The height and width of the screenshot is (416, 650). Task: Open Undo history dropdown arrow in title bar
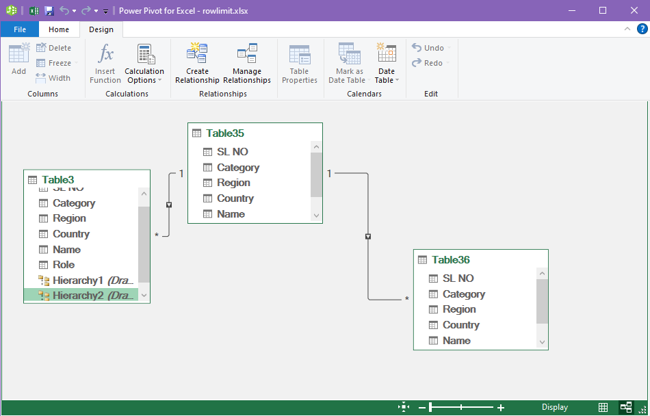(74, 11)
